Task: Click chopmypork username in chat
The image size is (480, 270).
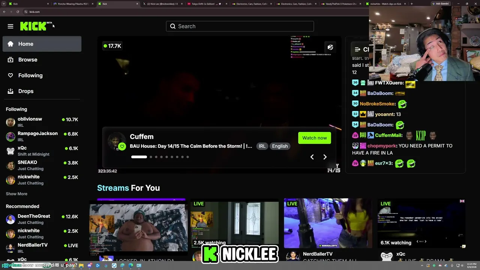Action: coord(382,146)
